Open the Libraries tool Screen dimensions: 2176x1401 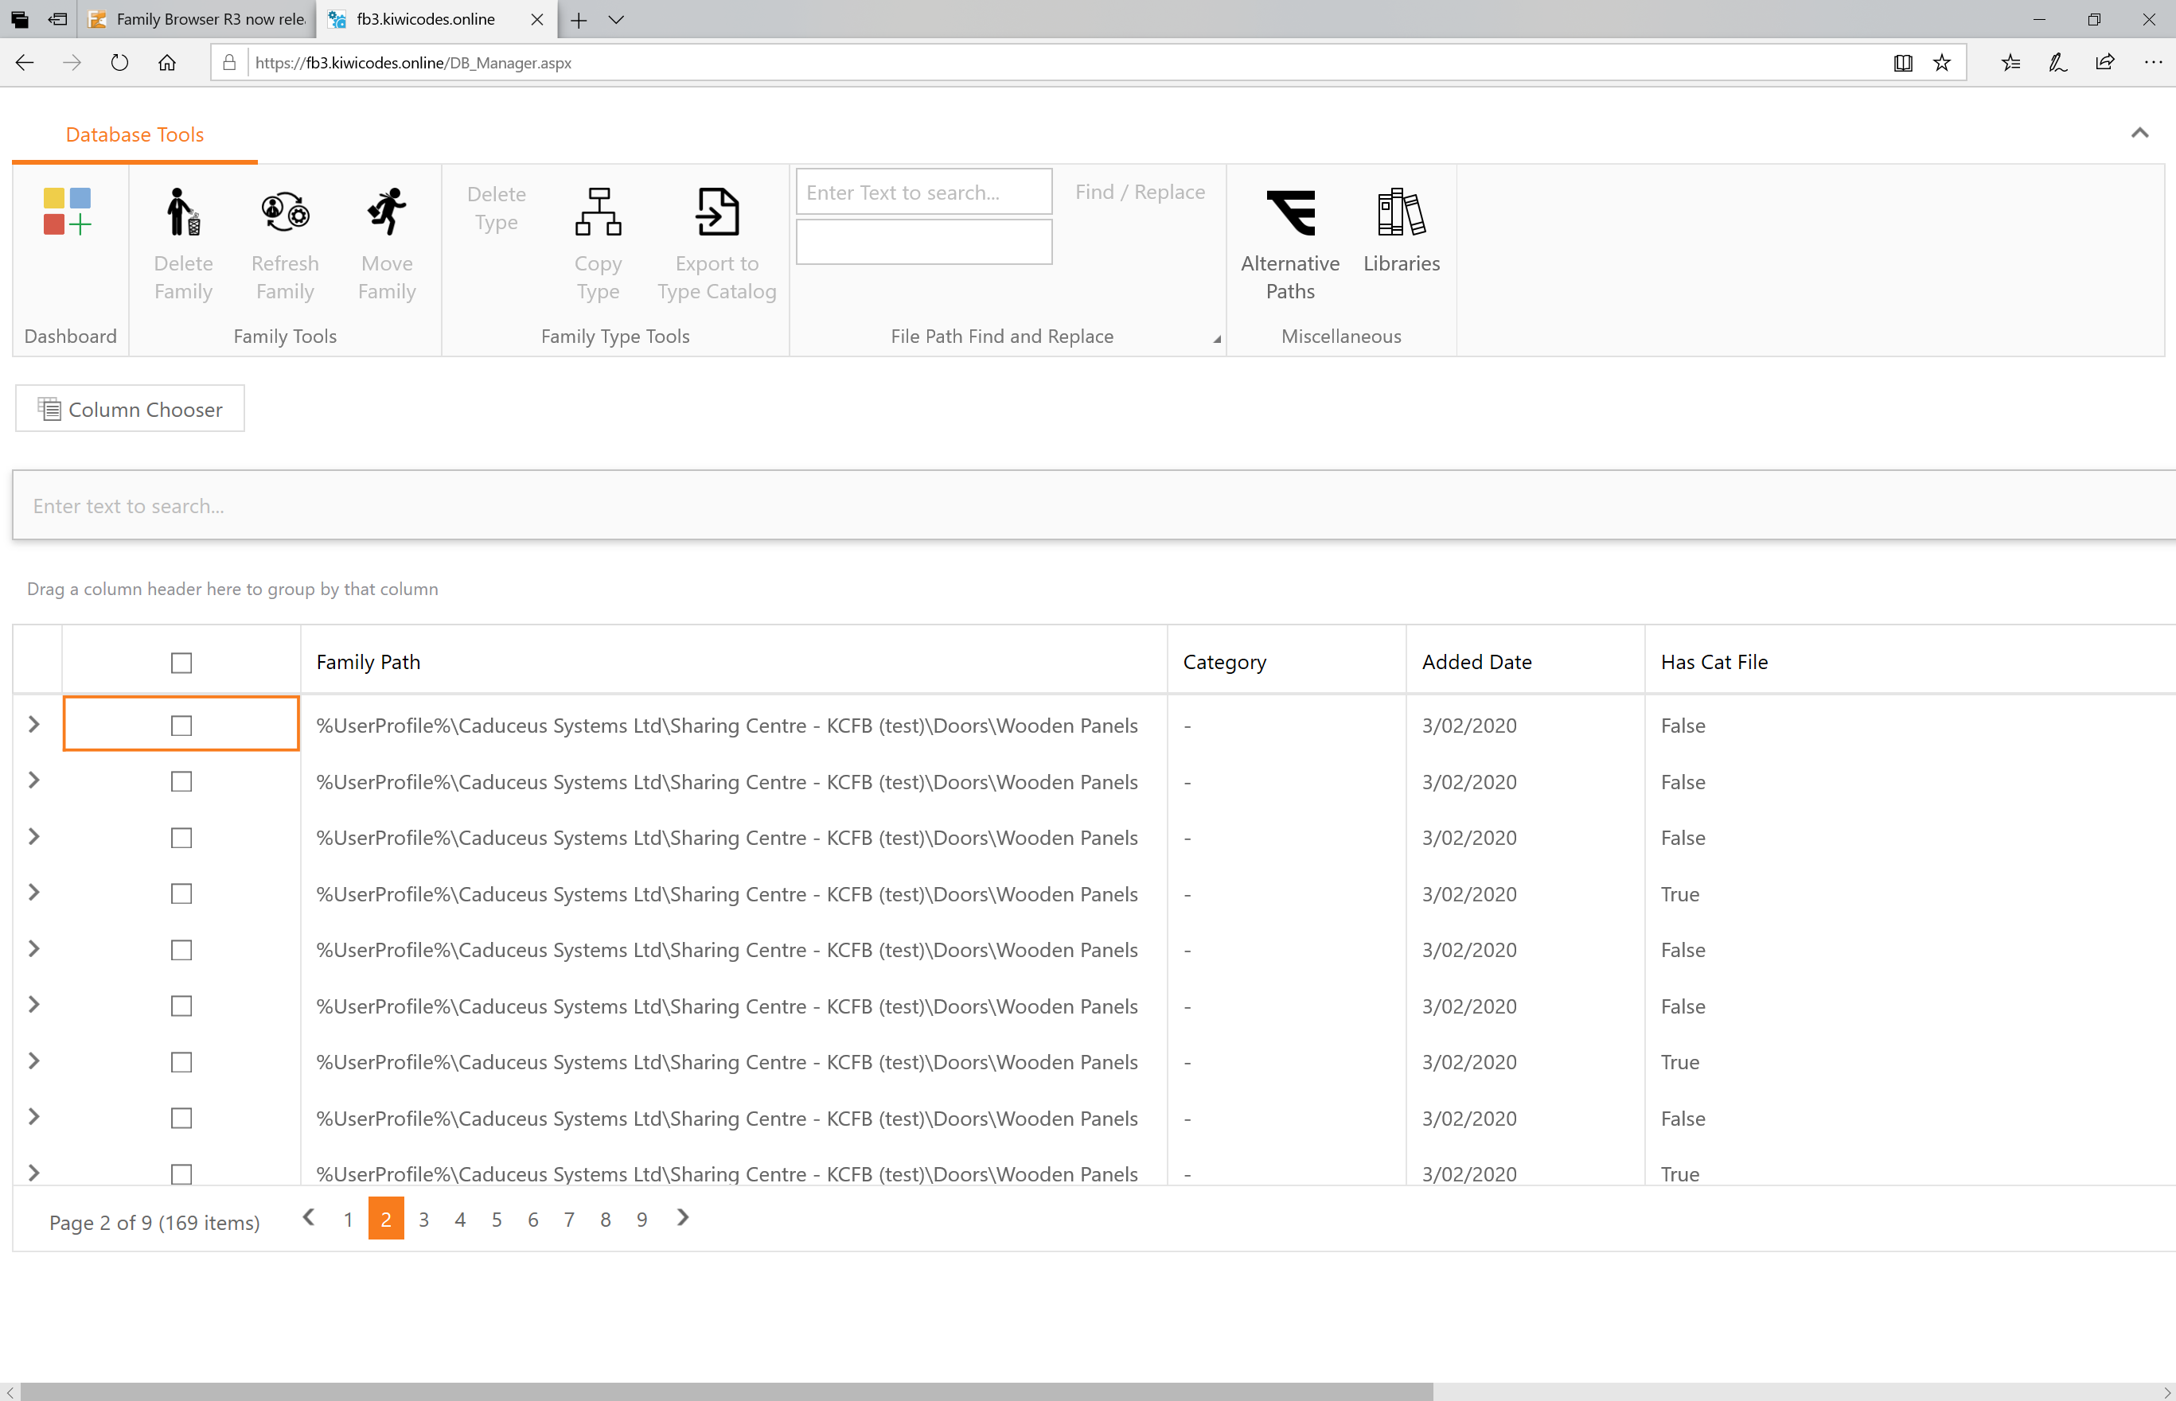pyautogui.click(x=1401, y=212)
